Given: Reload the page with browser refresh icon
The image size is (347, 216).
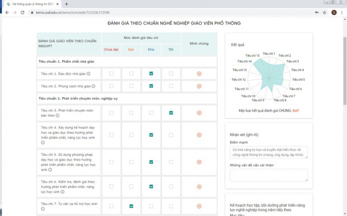Looking at the screenshot, I should pyautogui.click(x=22, y=12).
